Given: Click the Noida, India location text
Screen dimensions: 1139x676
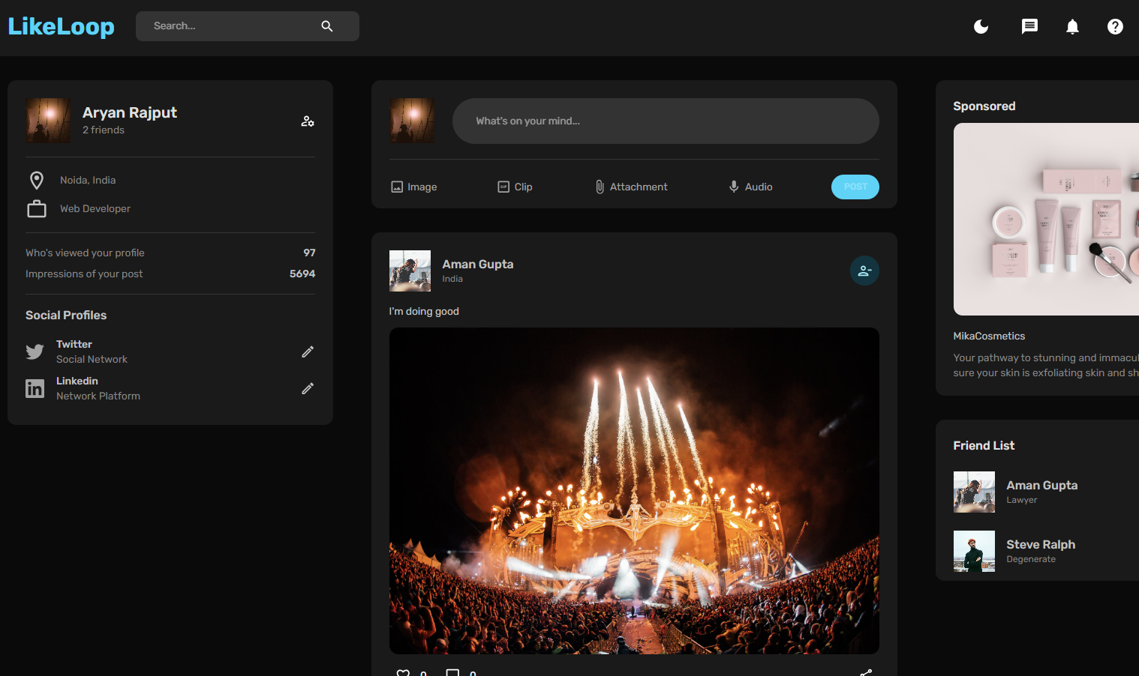Looking at the screenshot, I should 88,180.
